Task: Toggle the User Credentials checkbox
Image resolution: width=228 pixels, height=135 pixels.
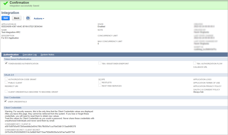Action: point(6,101)
